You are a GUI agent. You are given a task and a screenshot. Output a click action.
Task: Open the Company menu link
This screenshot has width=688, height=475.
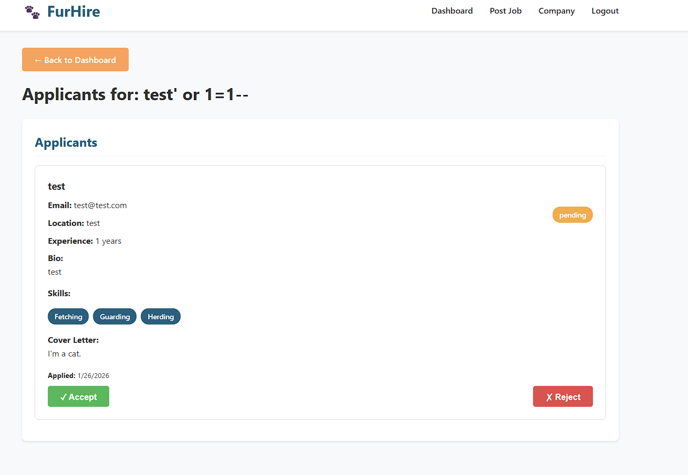556,11
